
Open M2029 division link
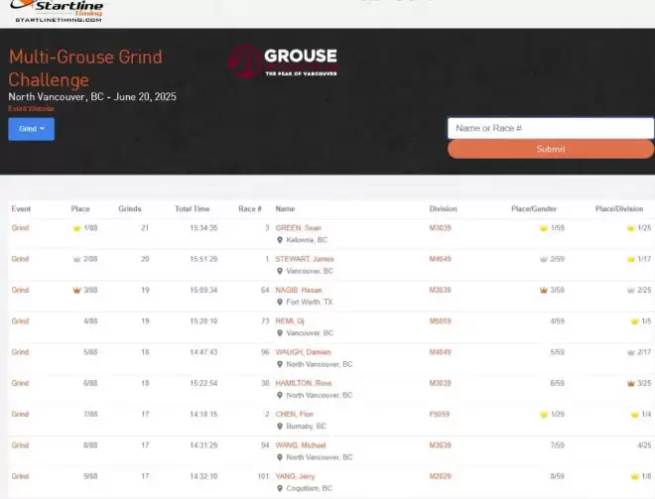click(x=441, y=476)
